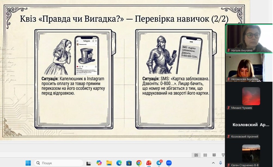Open Slide Sorter view
The image size is (273, 167).
205,155
